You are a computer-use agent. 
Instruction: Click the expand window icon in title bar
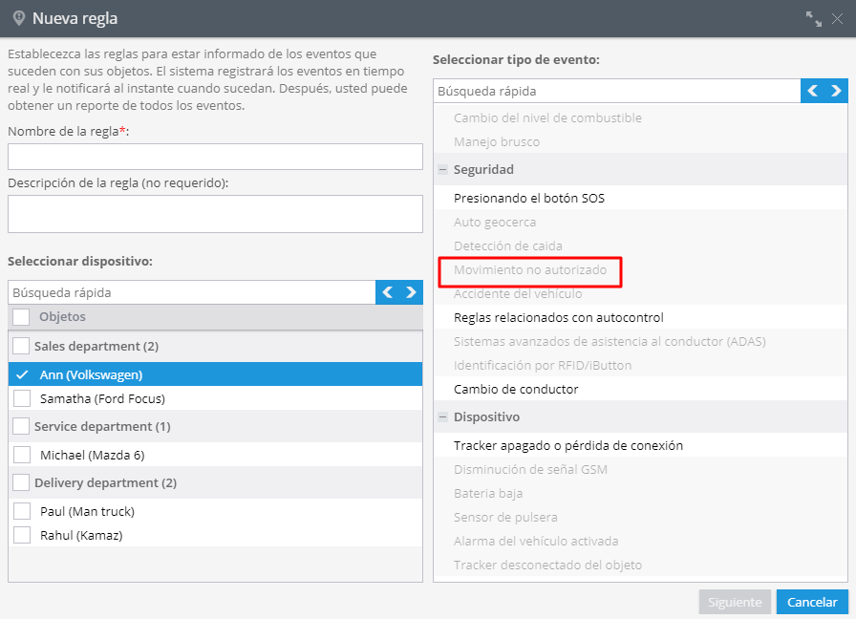tap(813, 18)
